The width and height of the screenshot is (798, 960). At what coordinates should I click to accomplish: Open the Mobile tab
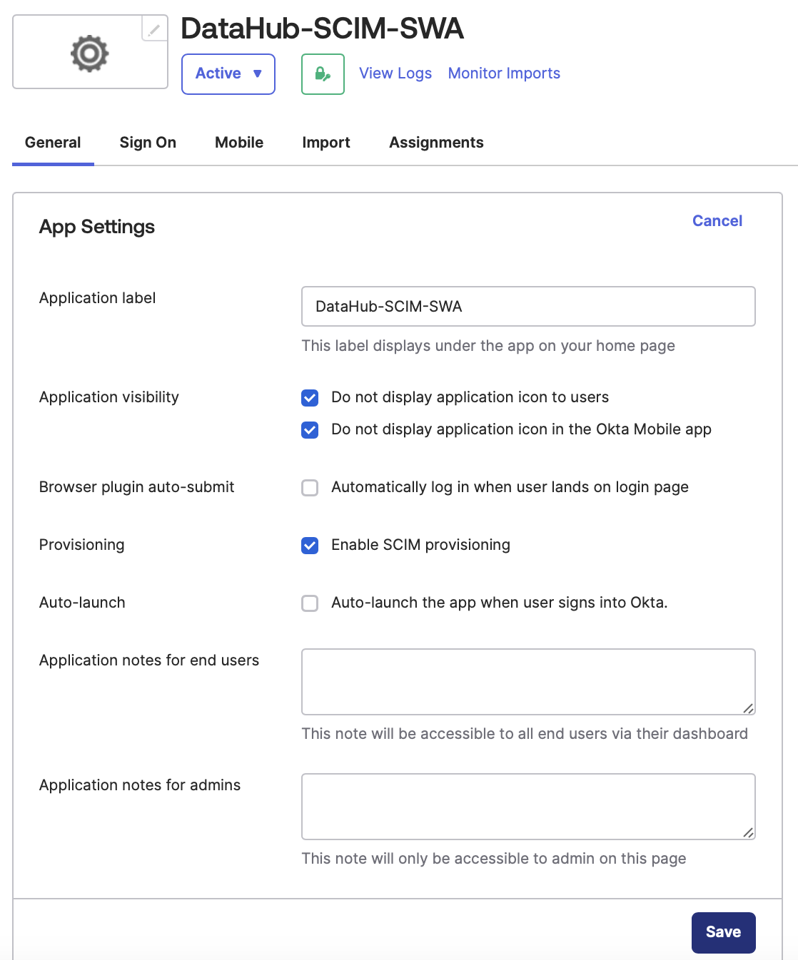pyautogui.click(x=239, y=143)
